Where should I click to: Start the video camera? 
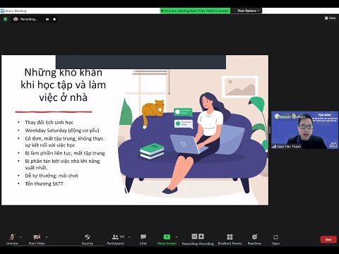[x=37, y=239]
